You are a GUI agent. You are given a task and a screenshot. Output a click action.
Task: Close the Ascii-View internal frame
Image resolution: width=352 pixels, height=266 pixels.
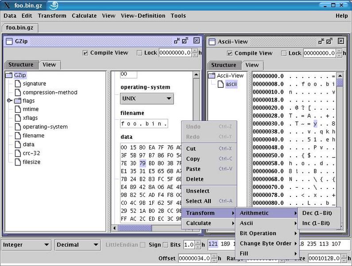tap(341, 41)
